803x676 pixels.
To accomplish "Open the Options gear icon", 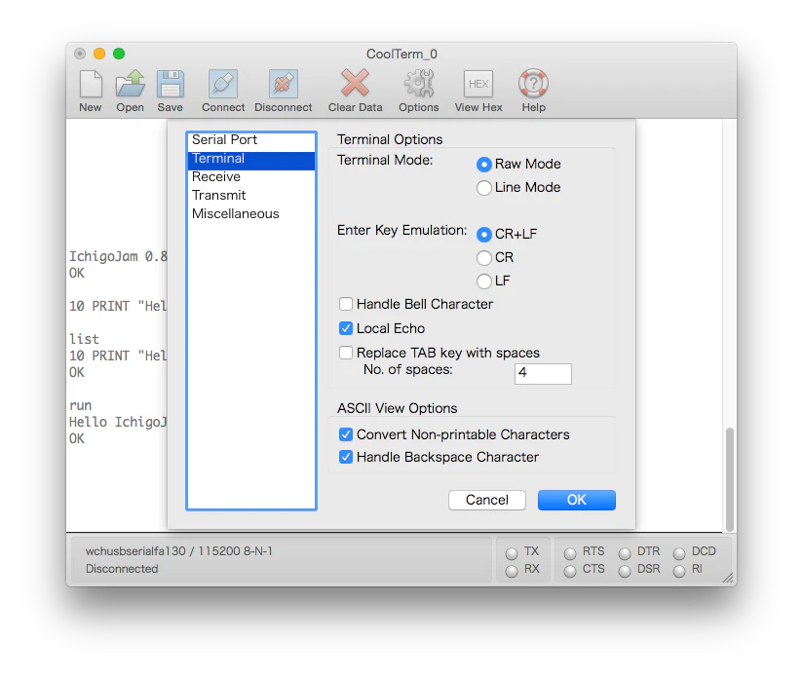I will [419, 84].
